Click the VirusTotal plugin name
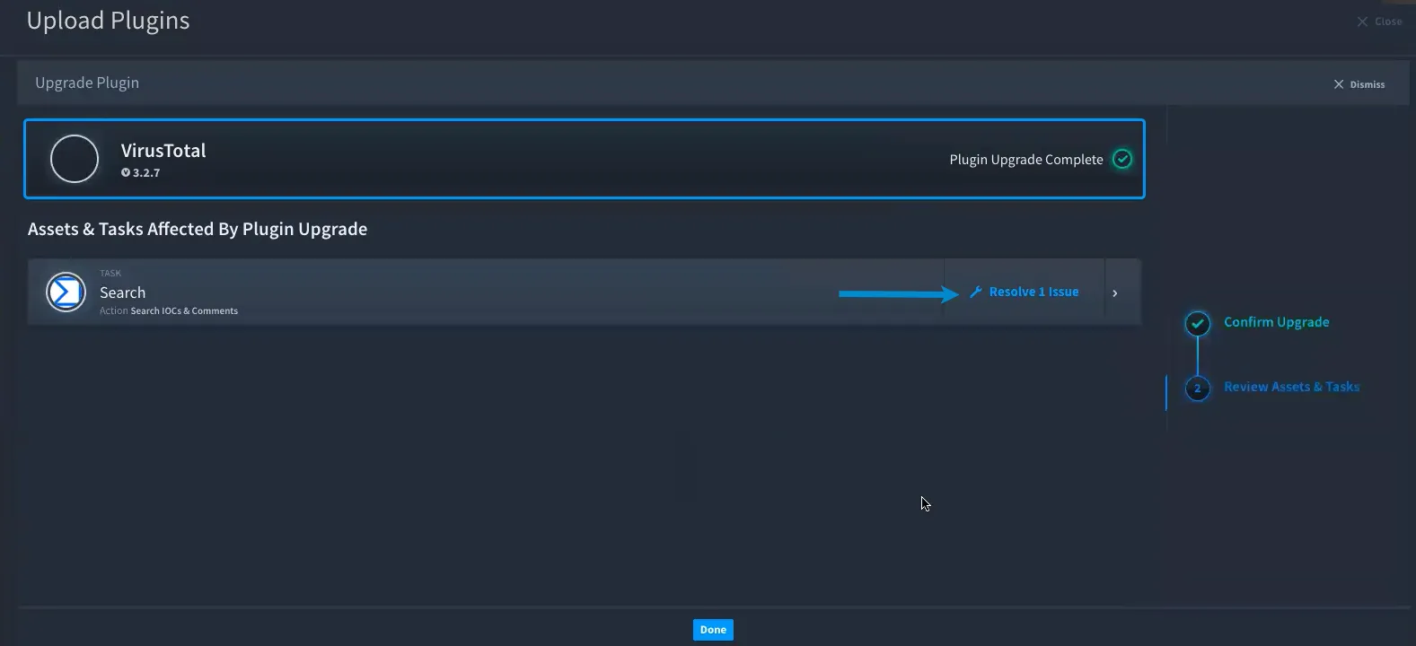Viewport: 1416px width, 646px height. tap(163, 151)
